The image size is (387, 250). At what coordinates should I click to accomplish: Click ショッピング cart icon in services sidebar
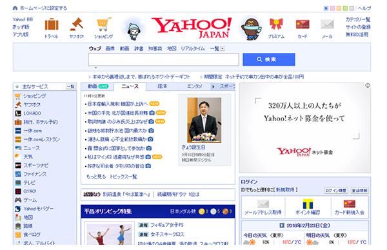point(18,96)
